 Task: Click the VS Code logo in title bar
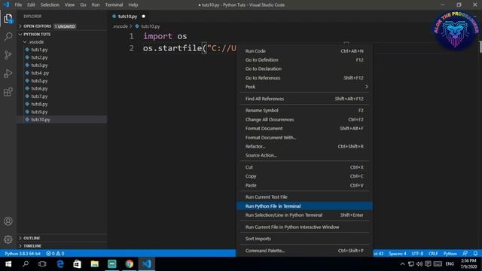[x=6, y=5]
